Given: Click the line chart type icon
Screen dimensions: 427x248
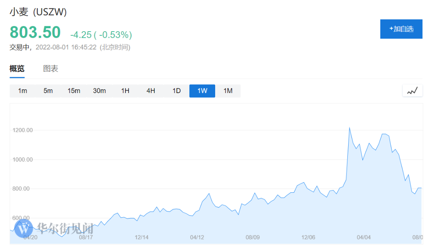Looking at the screenshot, I should coord(412,91).
